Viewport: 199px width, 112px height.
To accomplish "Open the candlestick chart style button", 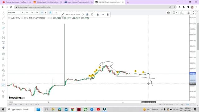I will click(x=50, y=12).
